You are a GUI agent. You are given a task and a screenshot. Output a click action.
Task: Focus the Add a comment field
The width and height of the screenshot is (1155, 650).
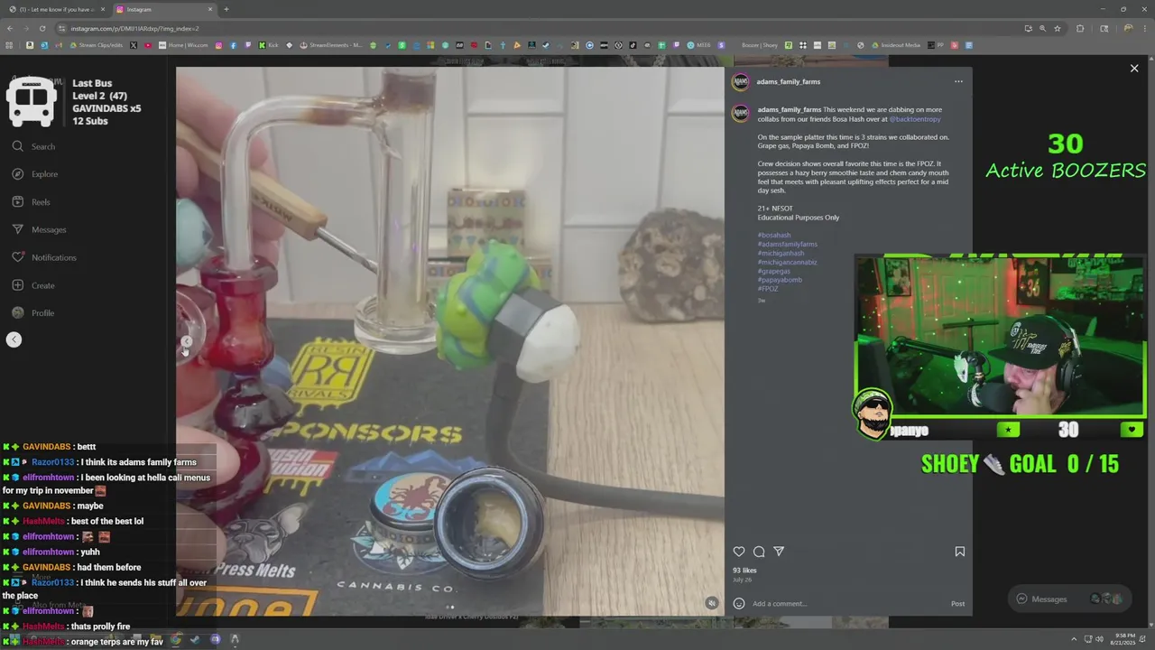pos(848,604)
